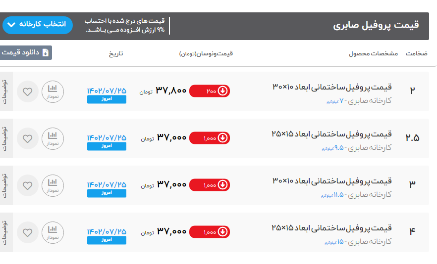Expand توضیحات tab on the second row

[x=5, y=138]
